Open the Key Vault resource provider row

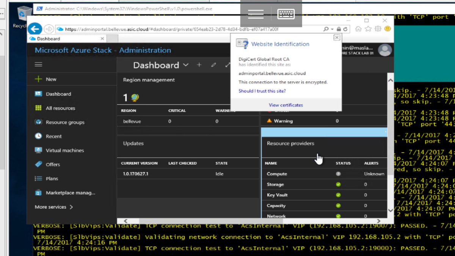coord(324,195)
